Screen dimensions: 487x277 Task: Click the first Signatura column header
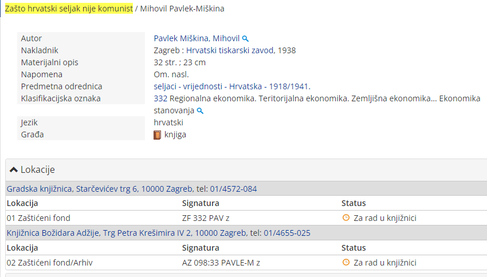pos(201,203)
